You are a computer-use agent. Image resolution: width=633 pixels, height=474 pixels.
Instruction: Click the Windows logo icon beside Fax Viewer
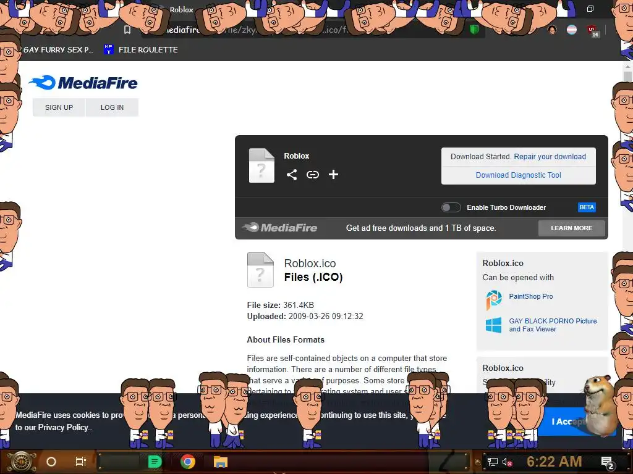(x=493, y=325)
